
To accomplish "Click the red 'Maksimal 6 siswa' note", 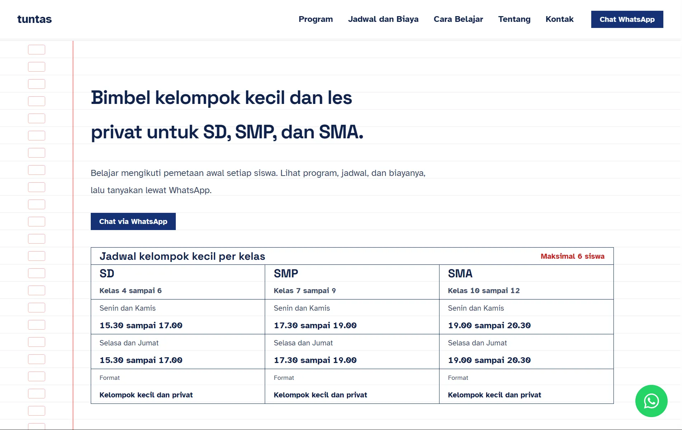I will tap(573, 256).
